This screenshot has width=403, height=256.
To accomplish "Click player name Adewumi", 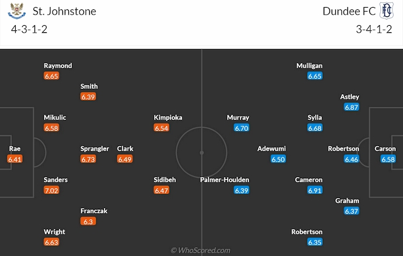I will (x=272, y=148).
